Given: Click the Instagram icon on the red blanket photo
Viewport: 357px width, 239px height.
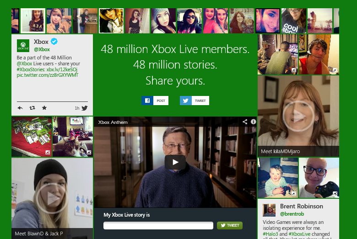Looking at the screenshot, I should pos(48,152).
